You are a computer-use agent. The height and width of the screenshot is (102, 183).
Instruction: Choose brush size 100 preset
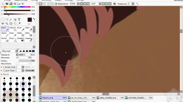[x=23, y=90]
